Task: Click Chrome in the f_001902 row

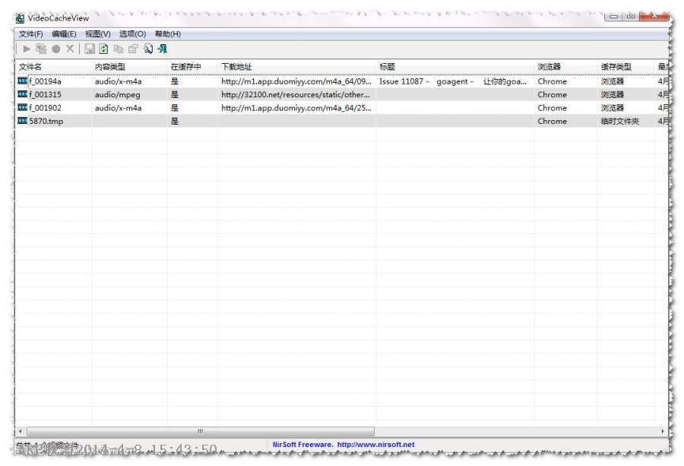Action: click(553, 107)
